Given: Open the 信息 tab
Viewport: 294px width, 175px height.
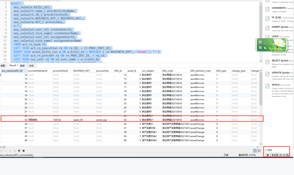Looking at the screenshot, I should coord(3,66).
